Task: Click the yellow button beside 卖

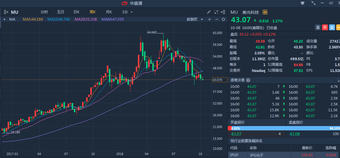Action: pos(338,27)
